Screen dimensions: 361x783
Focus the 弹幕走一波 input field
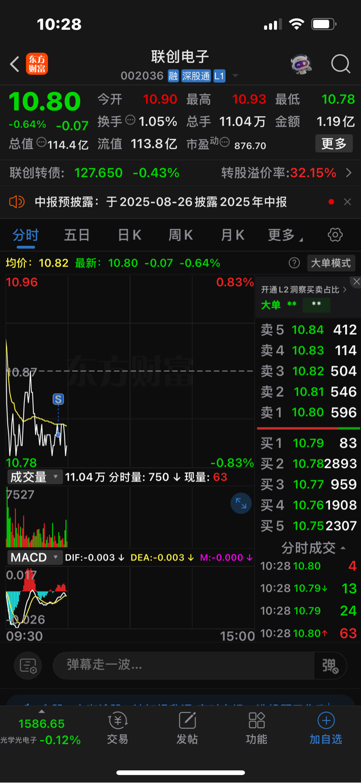[183, 665]
